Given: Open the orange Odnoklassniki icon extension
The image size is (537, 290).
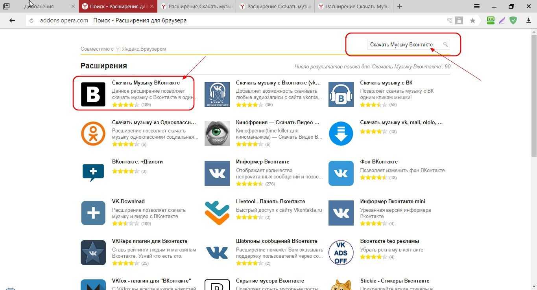Looking at the screenshot, I should tap(93, 134).
